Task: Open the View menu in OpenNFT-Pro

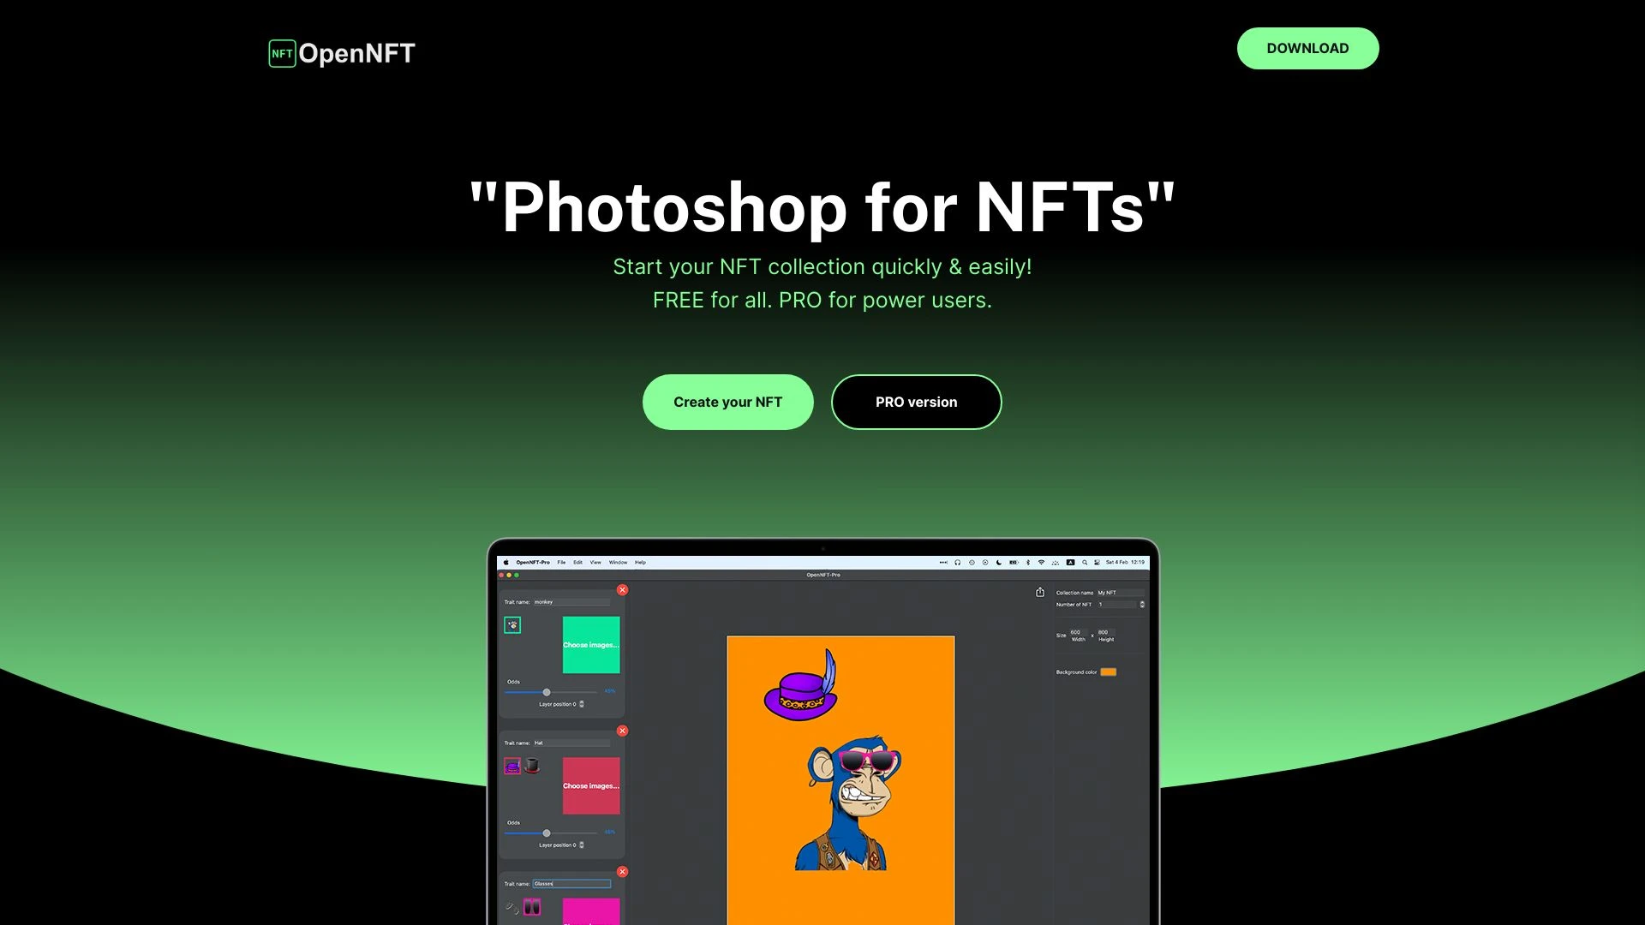Action: coord(595,563)
